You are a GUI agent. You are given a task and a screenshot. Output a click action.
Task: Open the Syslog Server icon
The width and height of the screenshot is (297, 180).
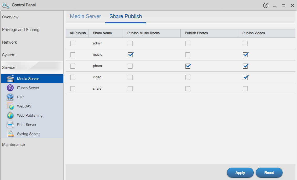(10, 134)
